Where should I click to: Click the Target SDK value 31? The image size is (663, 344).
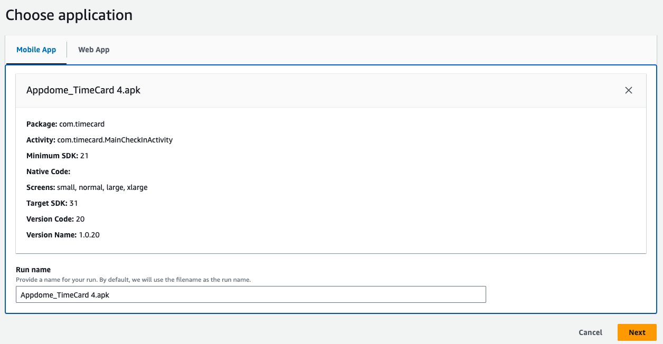click(x=73, y=203)
